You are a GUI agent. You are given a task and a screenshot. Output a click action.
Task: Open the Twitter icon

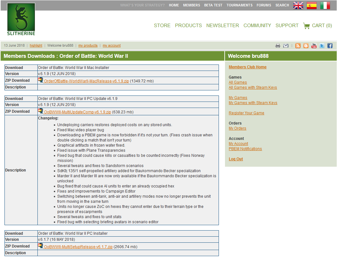pyautogui.click(x=322, y=46)
